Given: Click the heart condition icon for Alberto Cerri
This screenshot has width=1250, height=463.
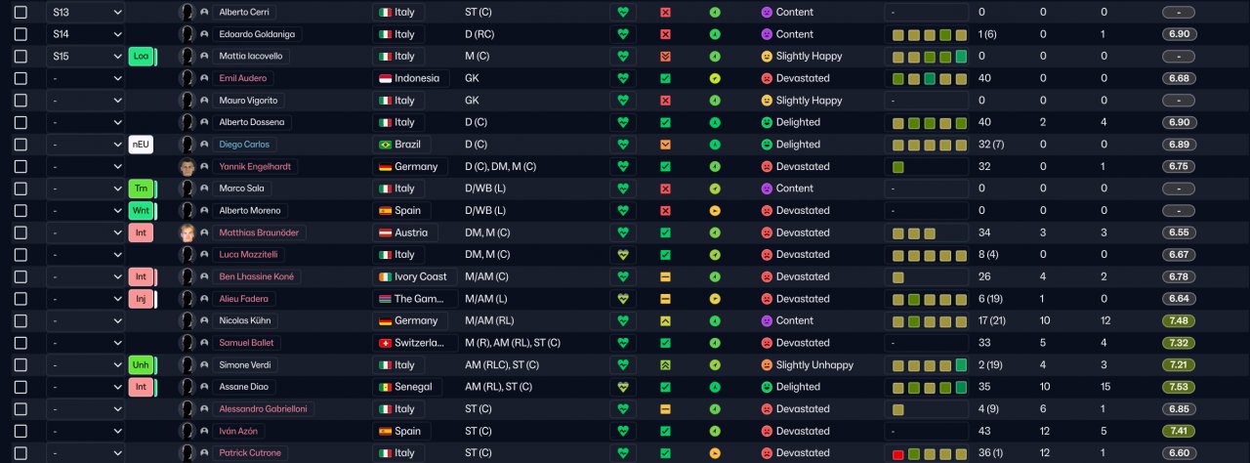Looking at the screenshot, I should click(622, 13).
